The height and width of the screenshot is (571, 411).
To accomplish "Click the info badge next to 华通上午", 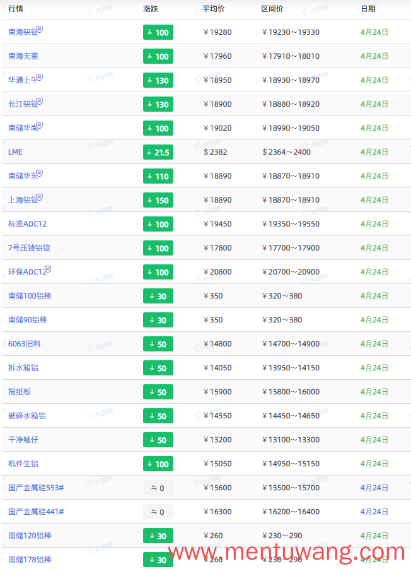I will point(40,77).
